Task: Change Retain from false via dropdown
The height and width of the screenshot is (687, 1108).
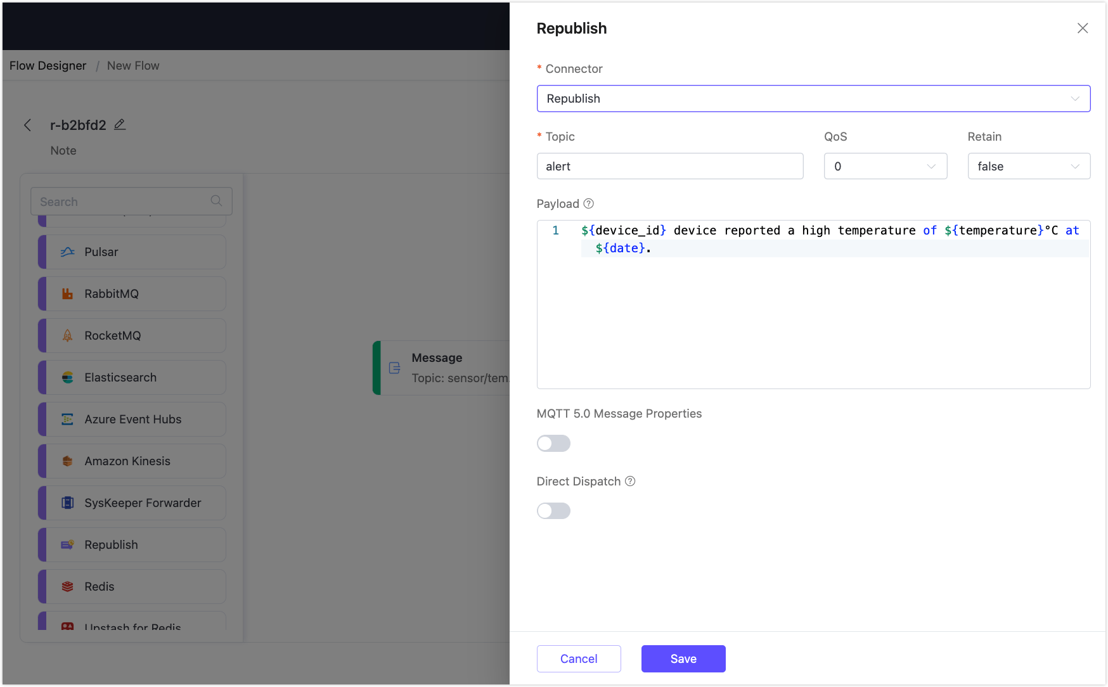Action: click(x=1029, y=166)
